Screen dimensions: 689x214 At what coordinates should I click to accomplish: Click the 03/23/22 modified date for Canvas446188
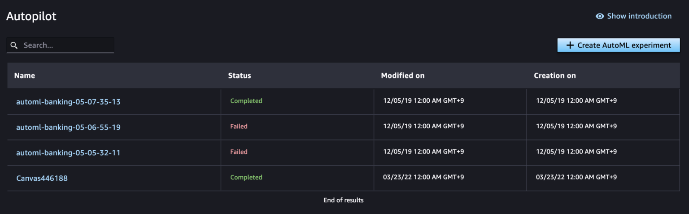click(424, 178)
